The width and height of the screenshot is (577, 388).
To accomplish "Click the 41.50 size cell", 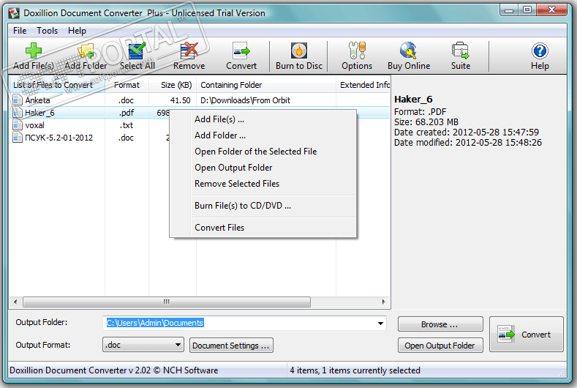I will tap(181, 100).
